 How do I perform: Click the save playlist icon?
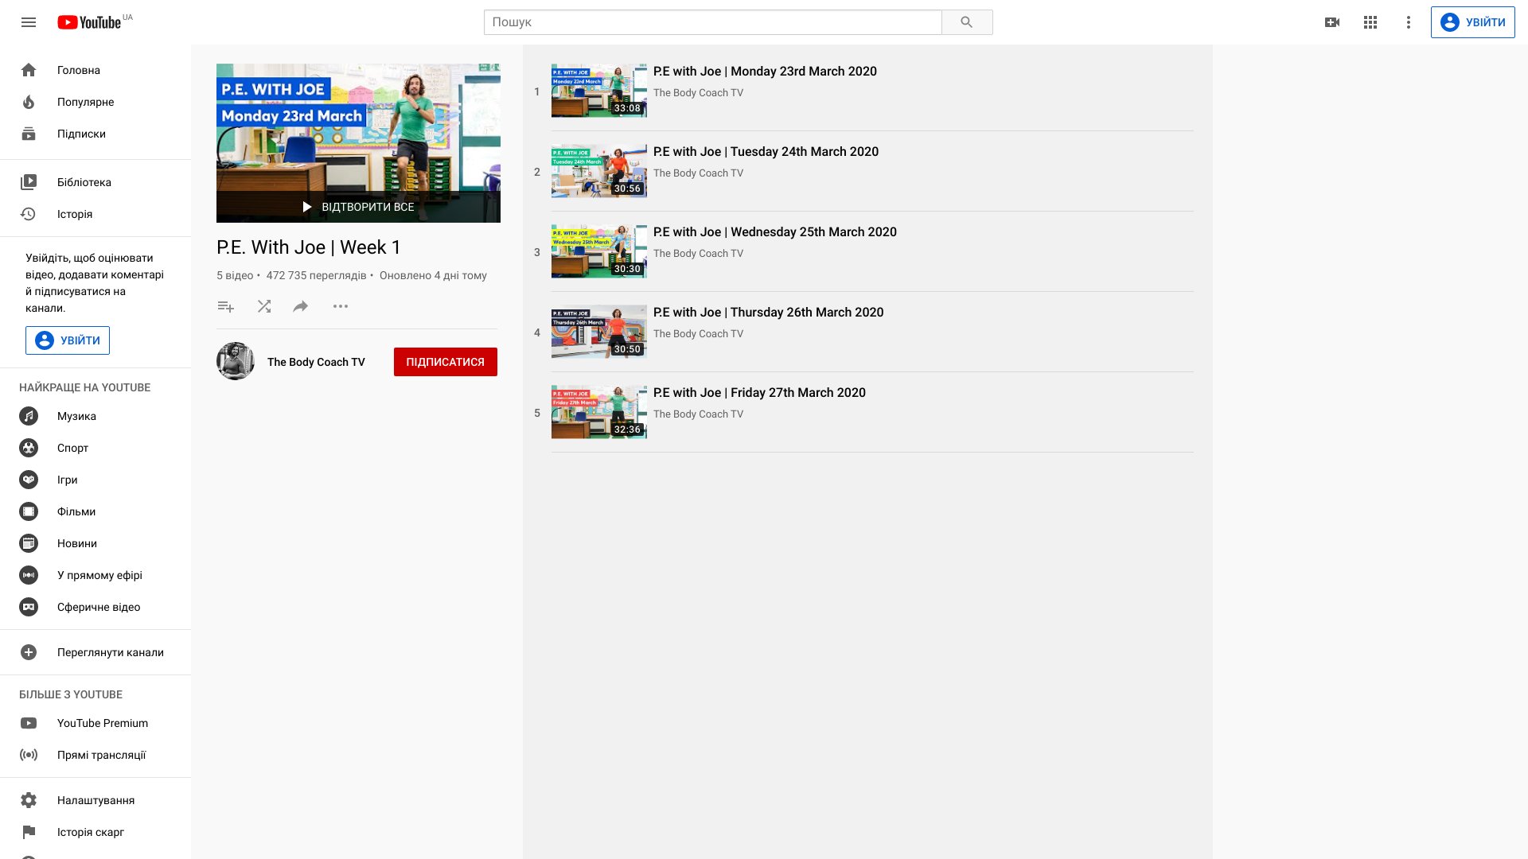point(226,306)
